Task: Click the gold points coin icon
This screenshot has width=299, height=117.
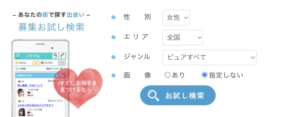Action: 16,63
